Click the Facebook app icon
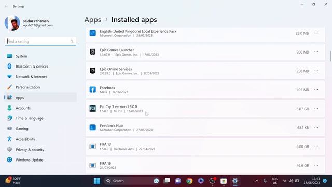Screen dimensions: 332x187 (x=92, y=90)
